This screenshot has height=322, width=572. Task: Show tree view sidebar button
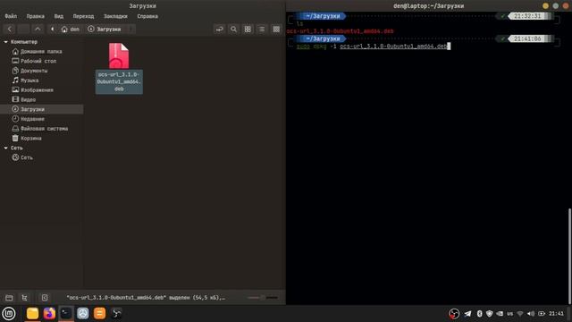[24, 298]
